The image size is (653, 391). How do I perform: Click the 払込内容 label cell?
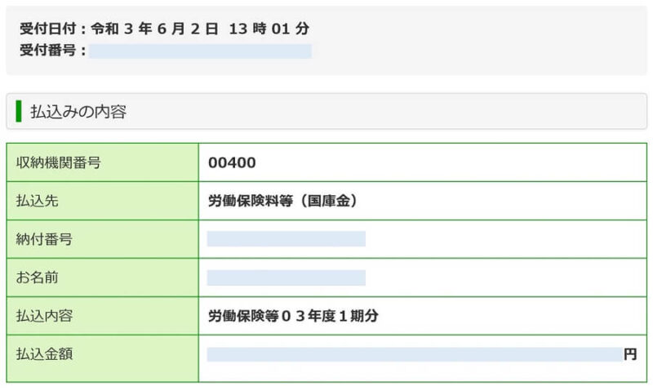[x=103, y=316]
